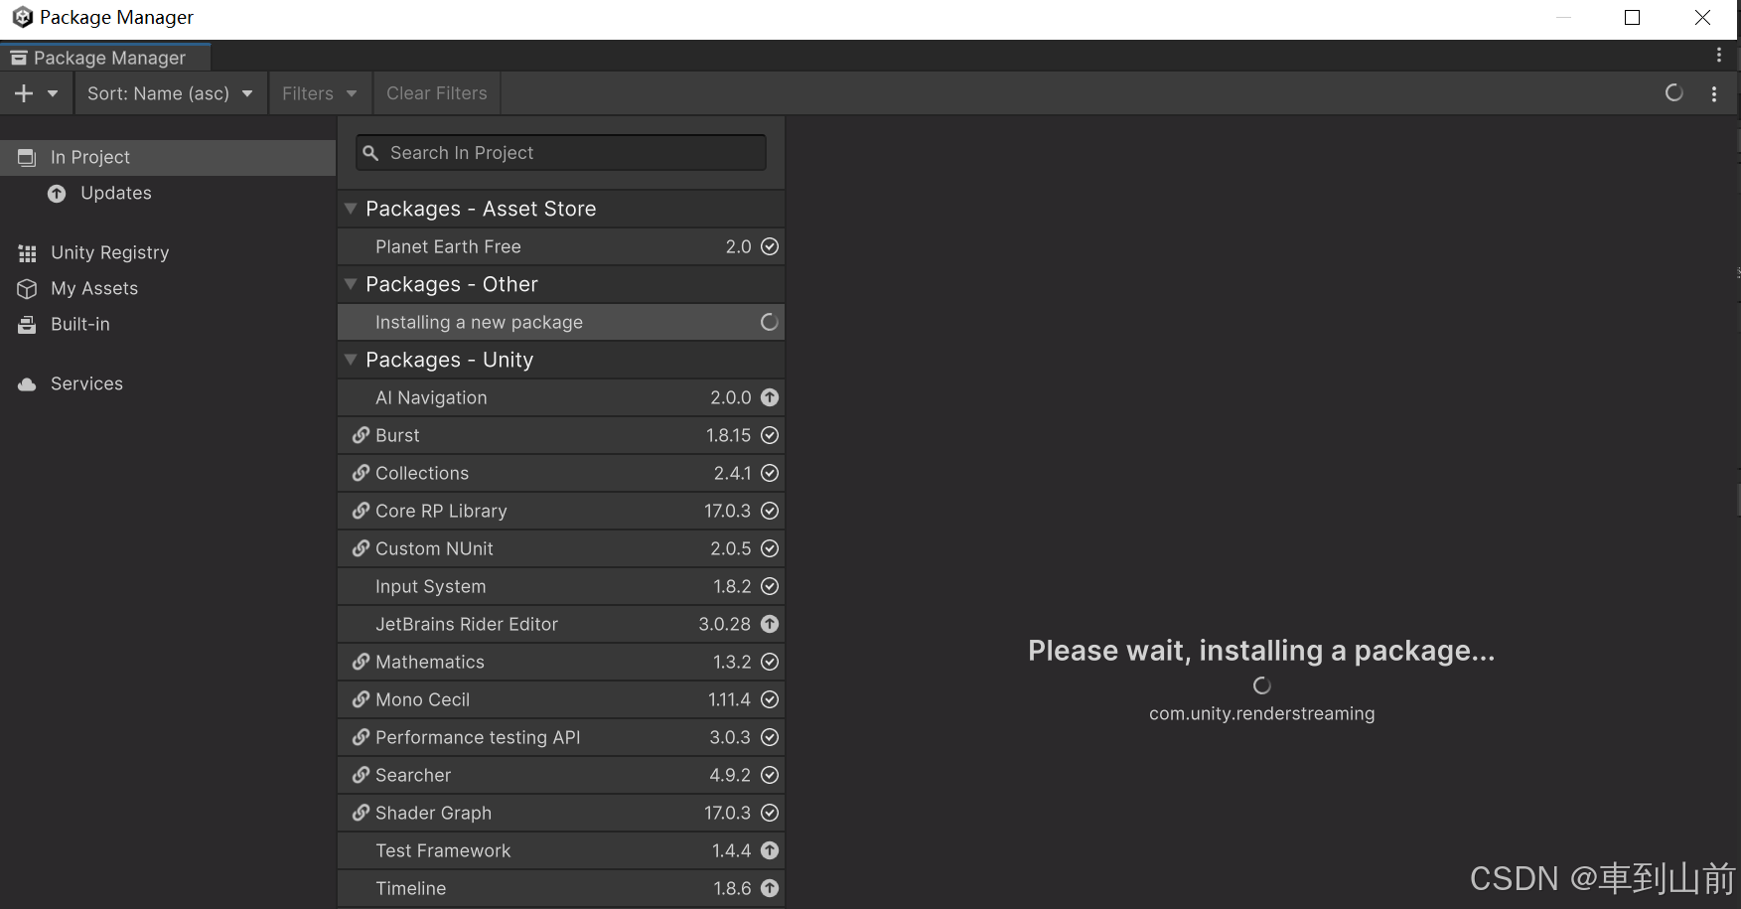Select Mathematics package row
The height and width of the screenshot is (909, 1741).
coord(561,662)
